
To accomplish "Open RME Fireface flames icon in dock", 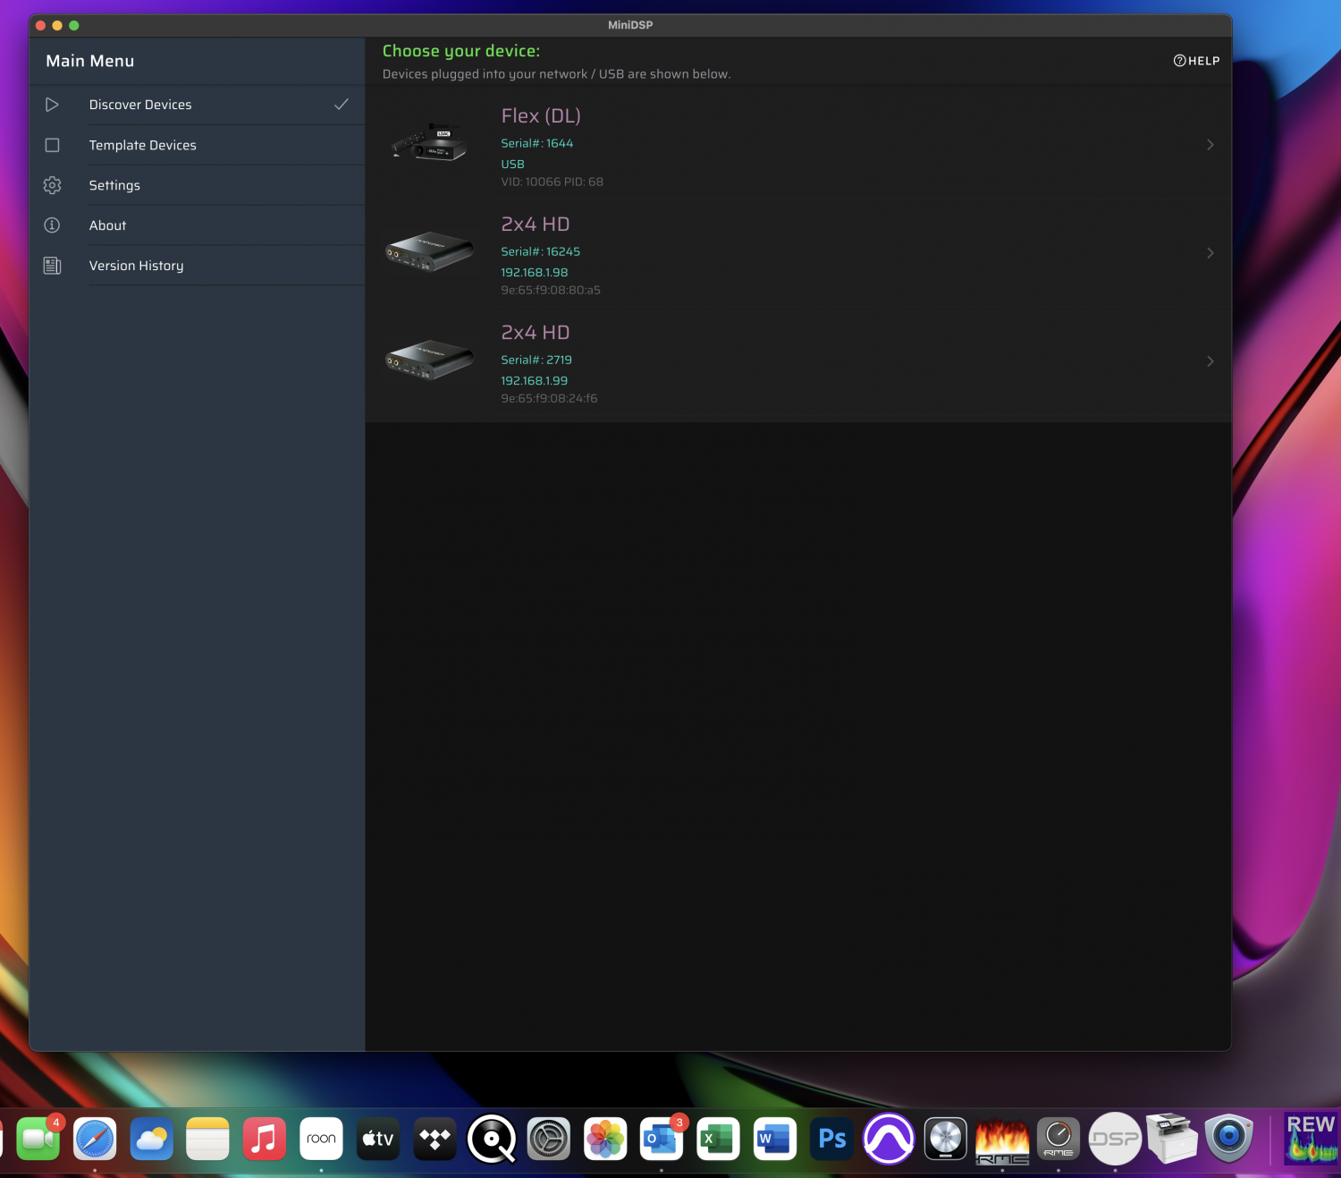I will [1002, 1140].
